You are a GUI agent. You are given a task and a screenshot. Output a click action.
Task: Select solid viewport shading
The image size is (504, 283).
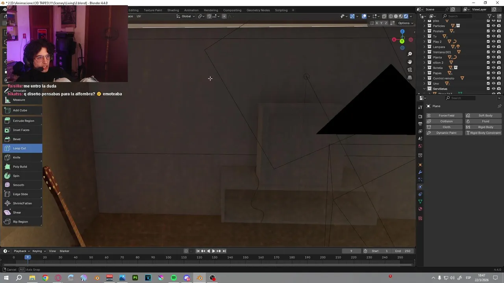pyautogui.click(x=396, y=16)
